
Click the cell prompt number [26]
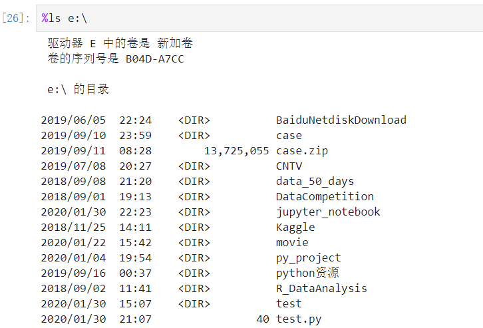click(x=16, y=18)
